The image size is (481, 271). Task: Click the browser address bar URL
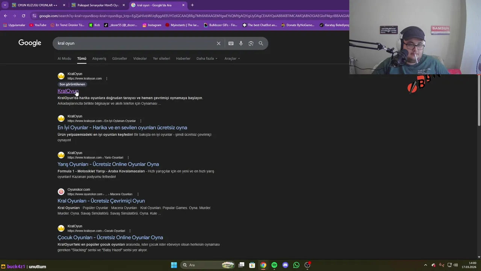tap(194, 16)
